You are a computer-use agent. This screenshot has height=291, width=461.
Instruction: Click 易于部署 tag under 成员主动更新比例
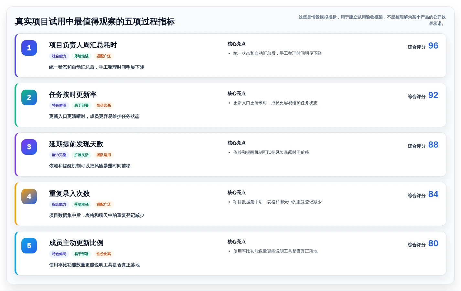click(81, 254)
